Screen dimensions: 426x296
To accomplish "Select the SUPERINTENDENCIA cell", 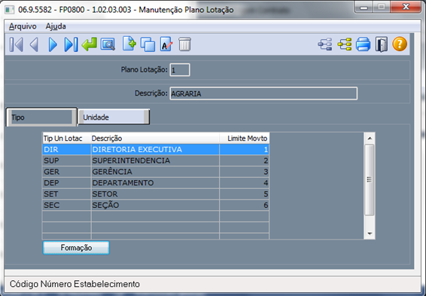I will tap(155, 160).
